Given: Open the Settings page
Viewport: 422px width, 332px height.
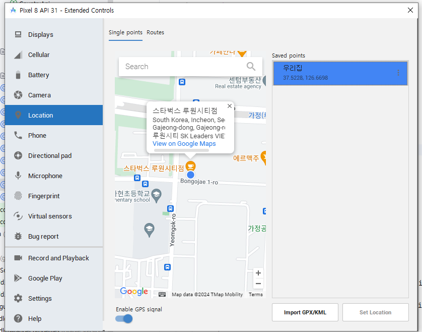Looking at the screenshot, I should tap(54, 298).
